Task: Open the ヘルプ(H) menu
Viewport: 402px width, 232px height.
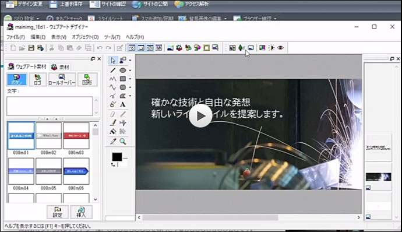Action: point(135,37)
